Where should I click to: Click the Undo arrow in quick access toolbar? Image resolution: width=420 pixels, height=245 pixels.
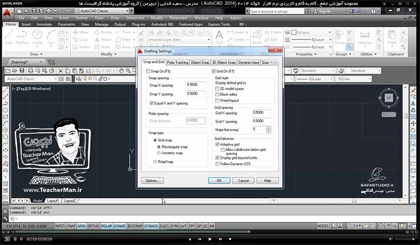(x=56, y=11)
